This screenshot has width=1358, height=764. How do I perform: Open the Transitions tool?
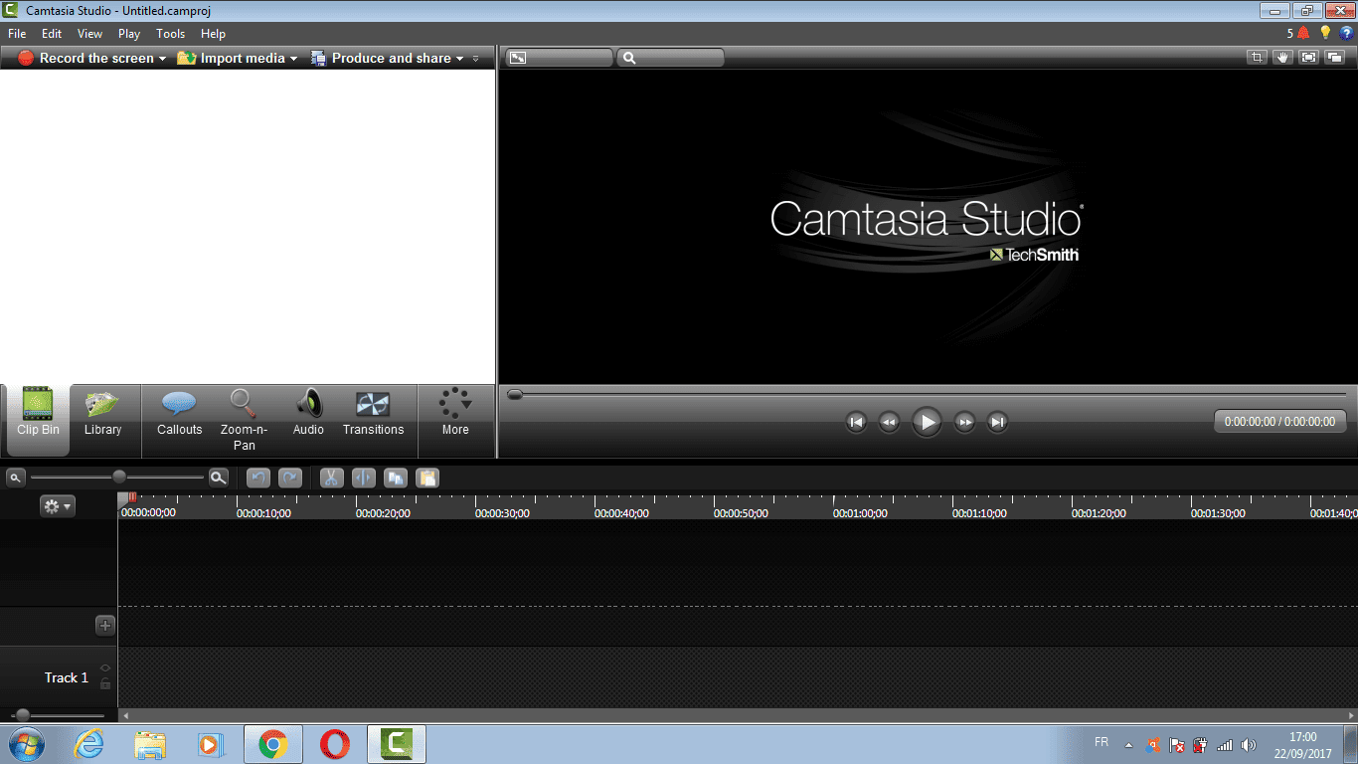coord(373,414)
